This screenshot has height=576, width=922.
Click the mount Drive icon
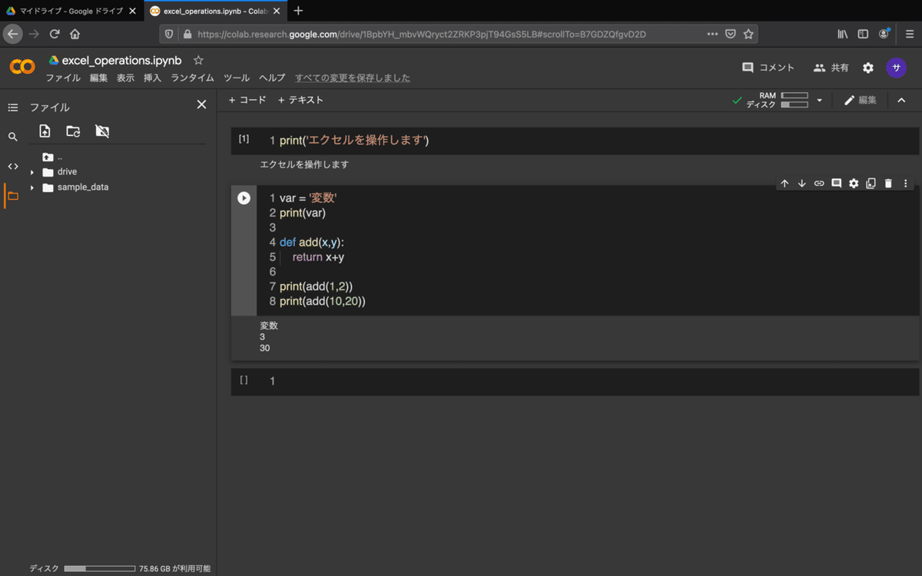pos(101,131)
